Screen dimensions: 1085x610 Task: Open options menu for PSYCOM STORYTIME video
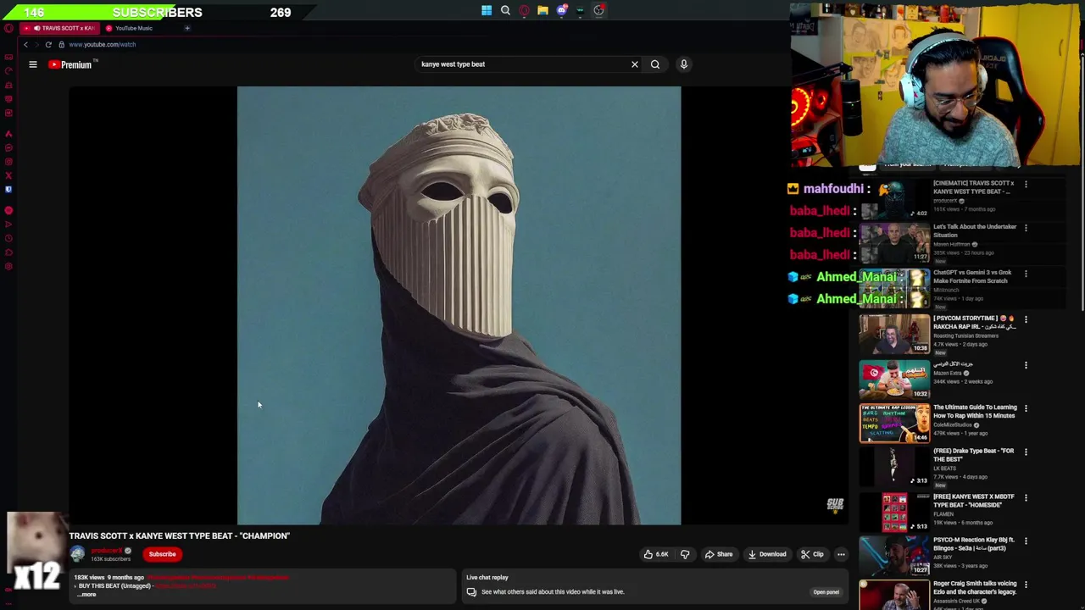(1026, 319)
